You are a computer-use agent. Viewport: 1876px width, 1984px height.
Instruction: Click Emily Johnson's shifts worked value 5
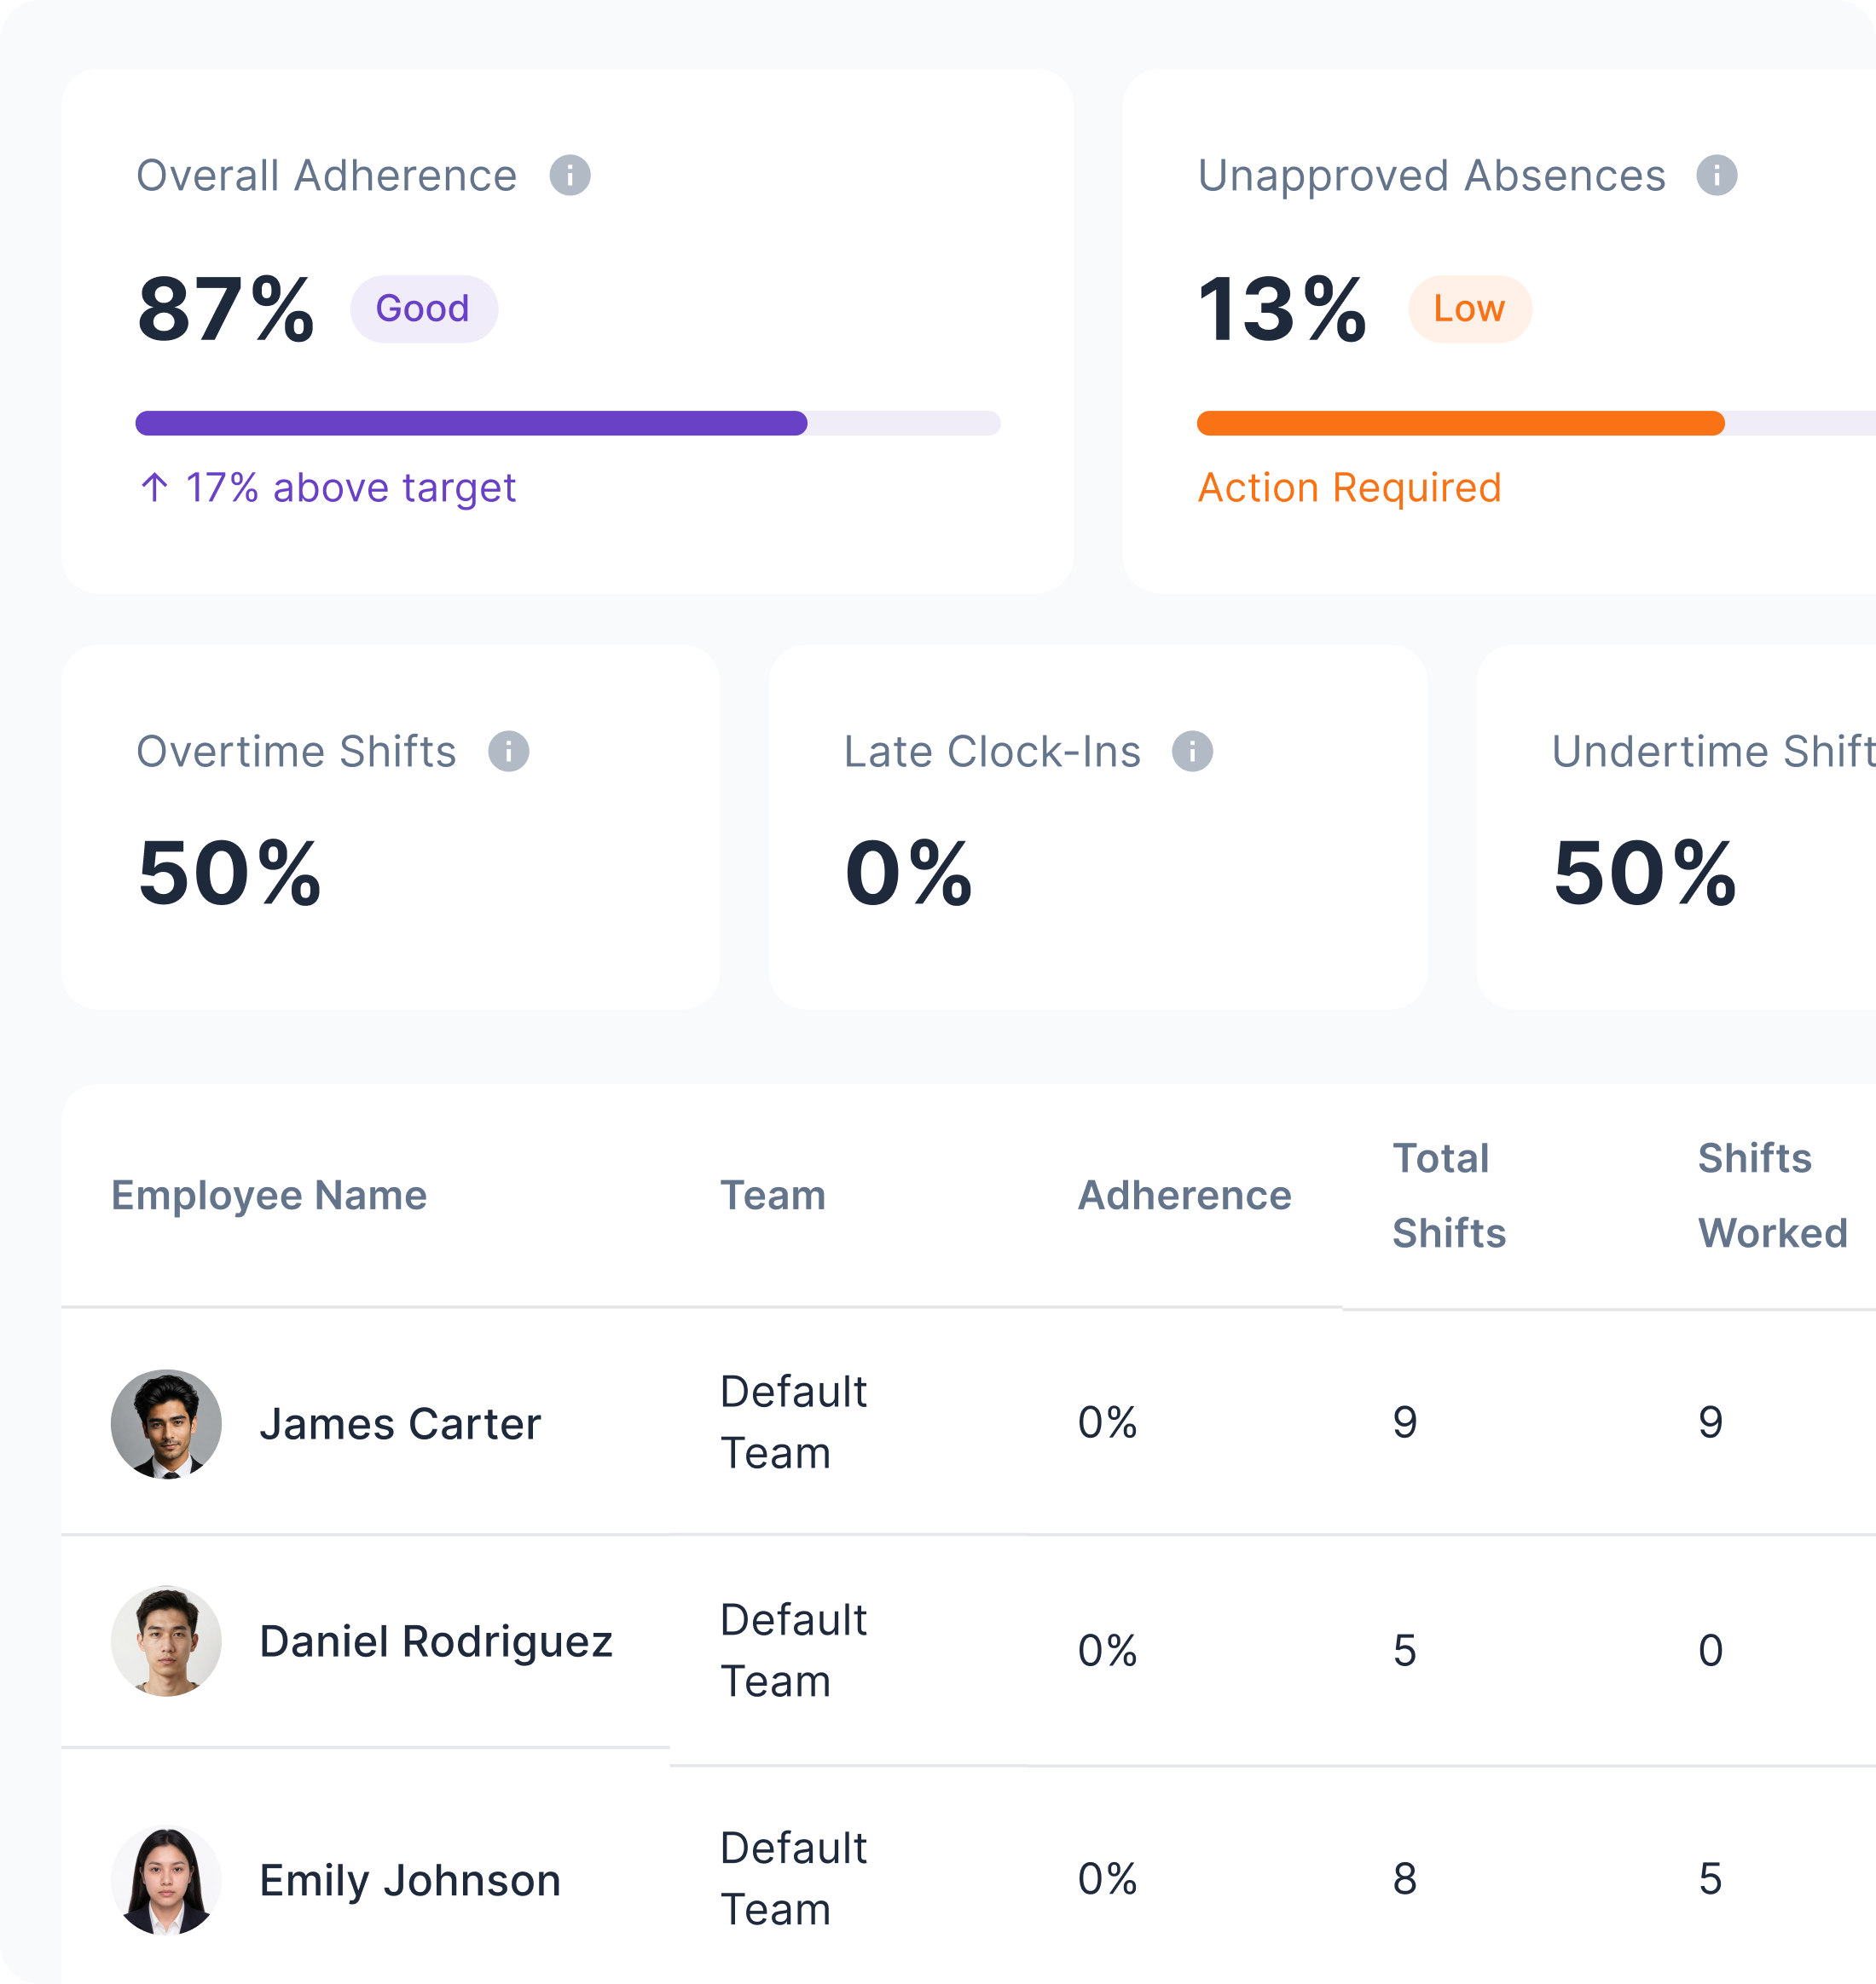click(x=1711, y=1879)
